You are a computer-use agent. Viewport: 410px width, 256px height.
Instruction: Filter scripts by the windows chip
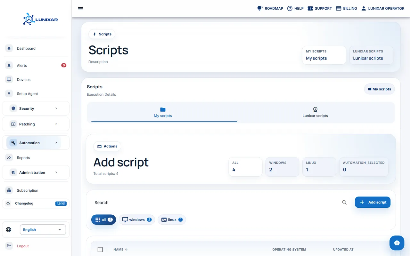pos(137,220)
